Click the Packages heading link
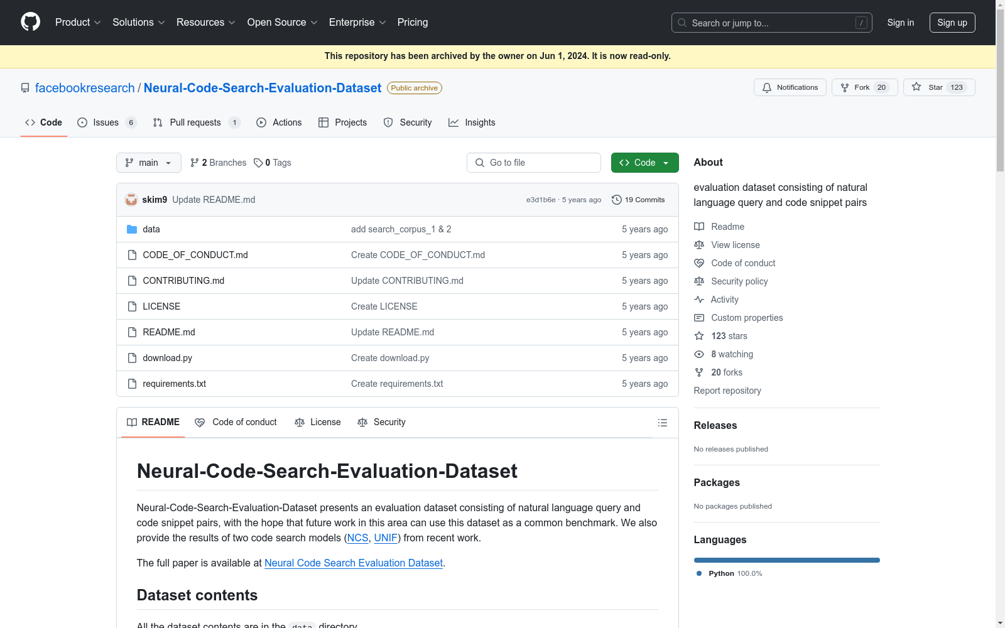Screen dimensions: 1005x628 [x=717, y=482]
